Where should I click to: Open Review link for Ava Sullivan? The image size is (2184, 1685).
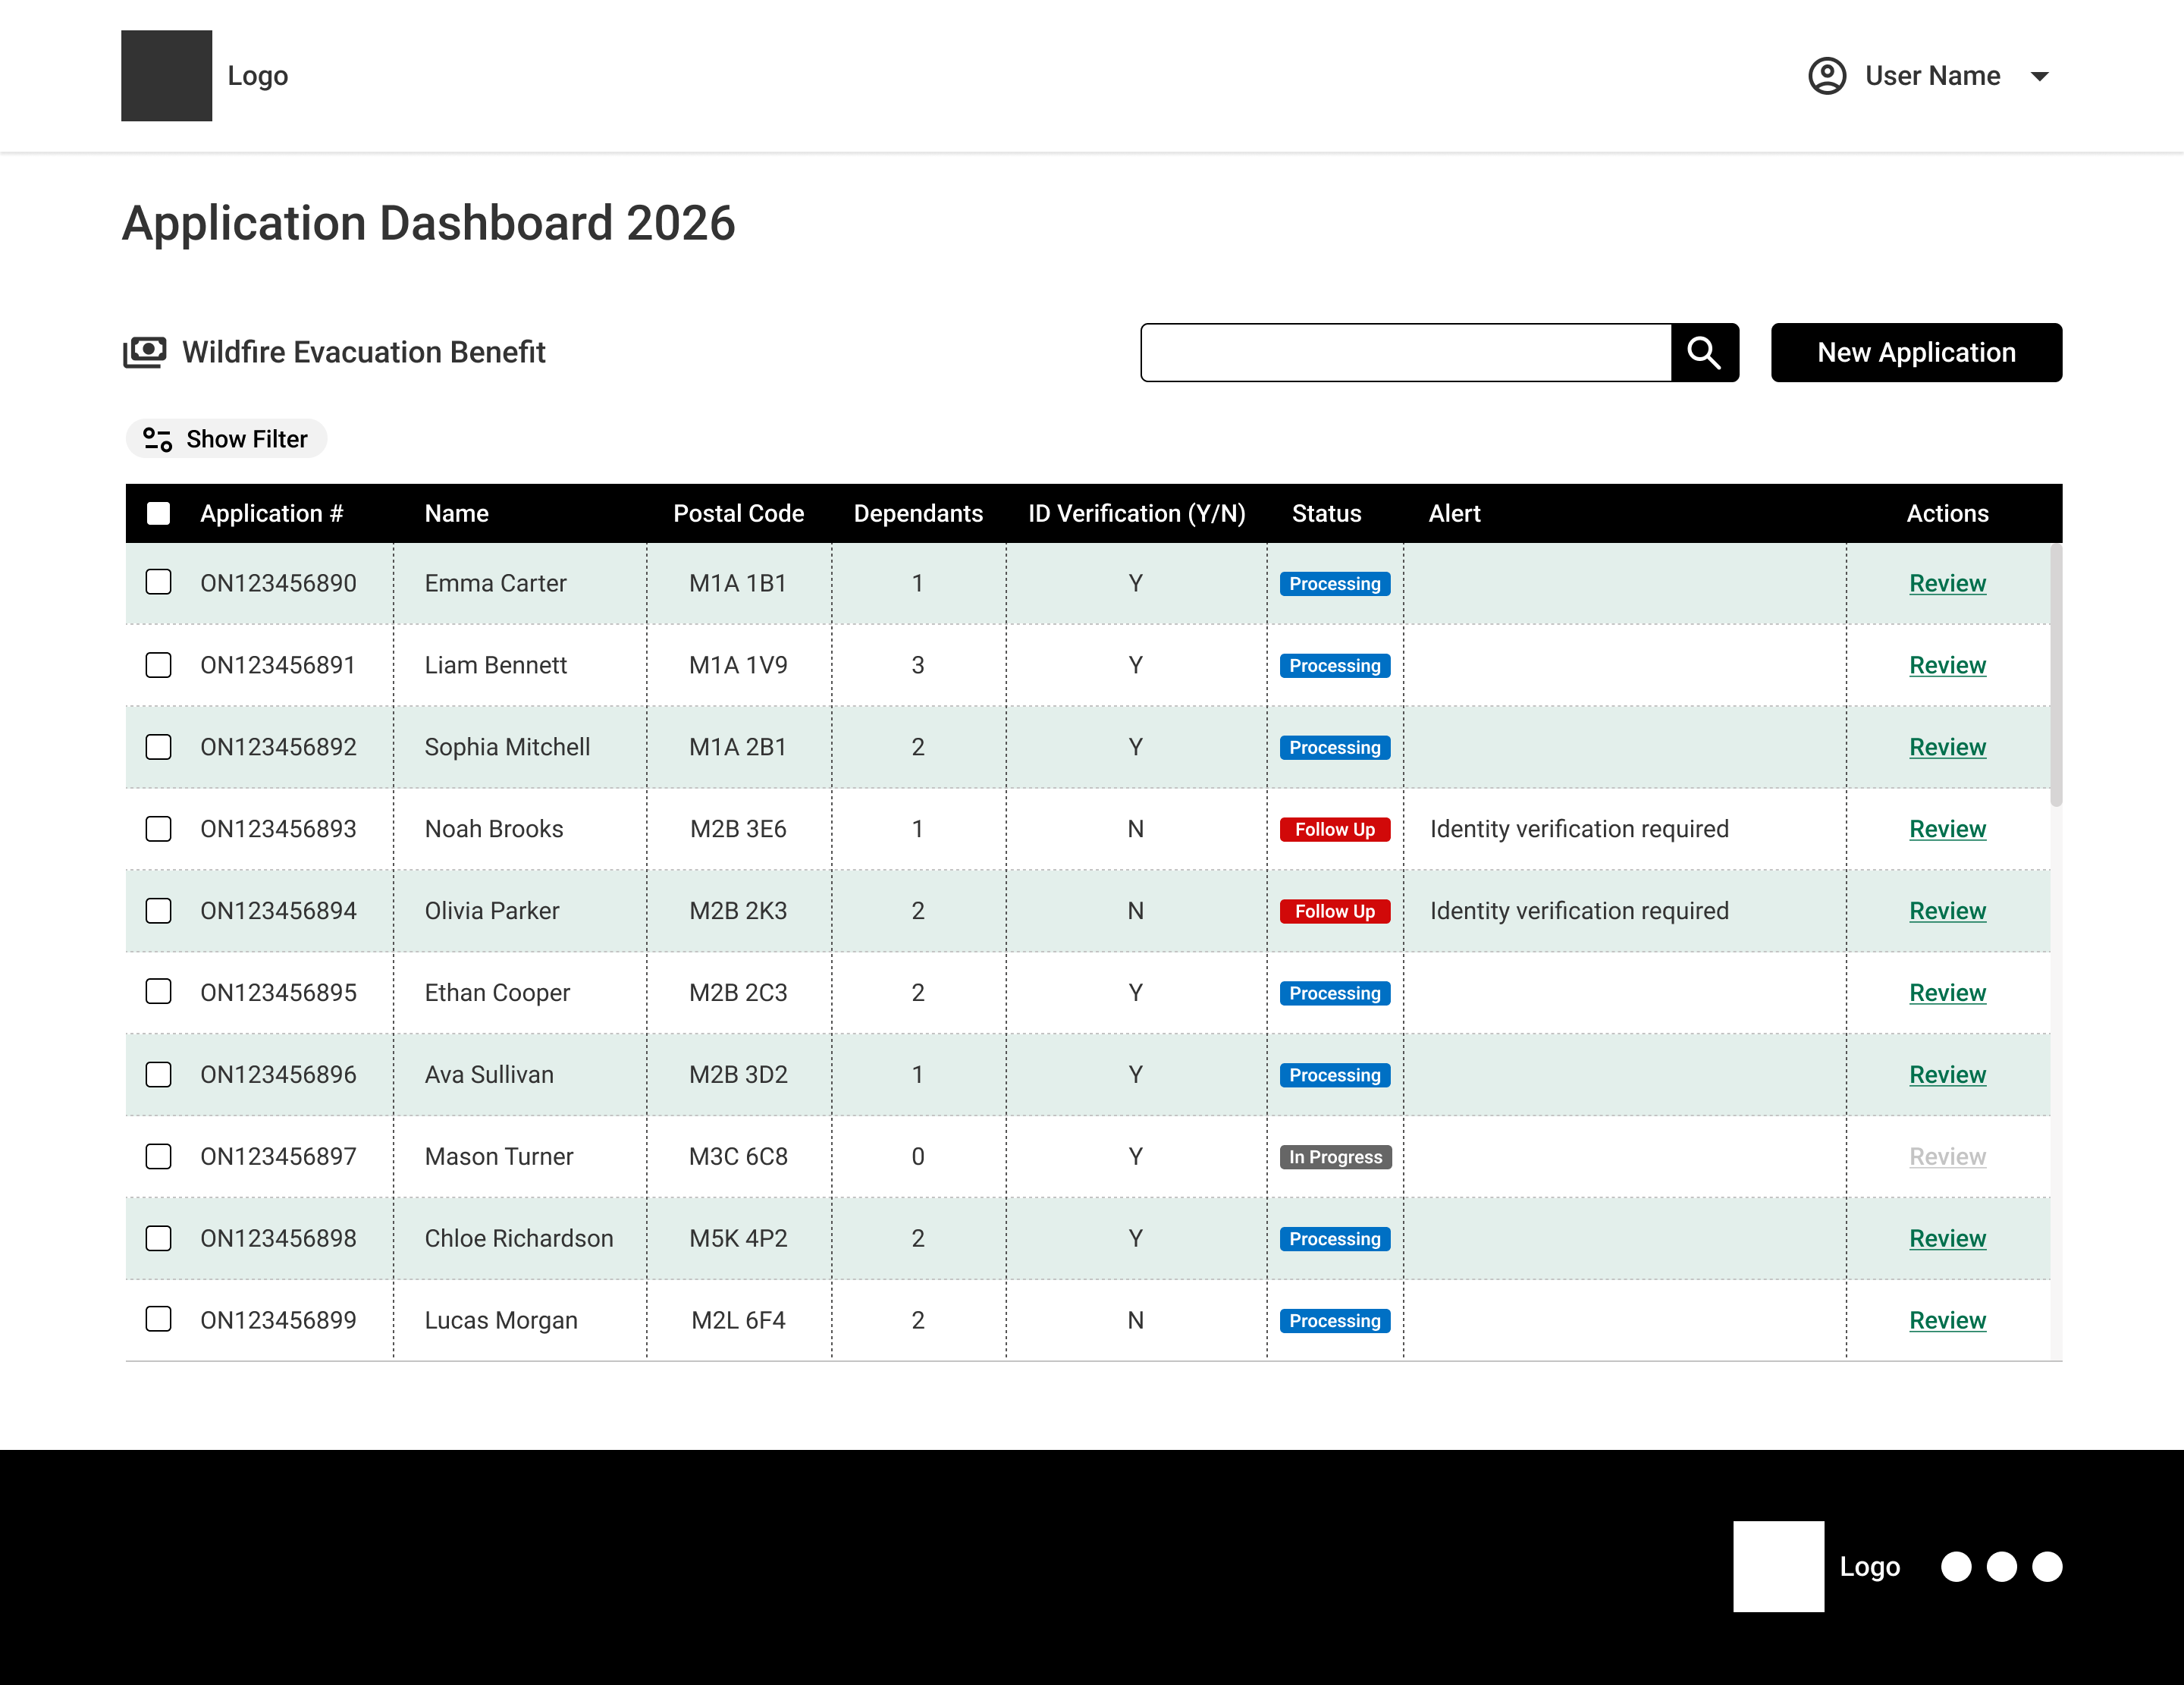(1947, 1075)
